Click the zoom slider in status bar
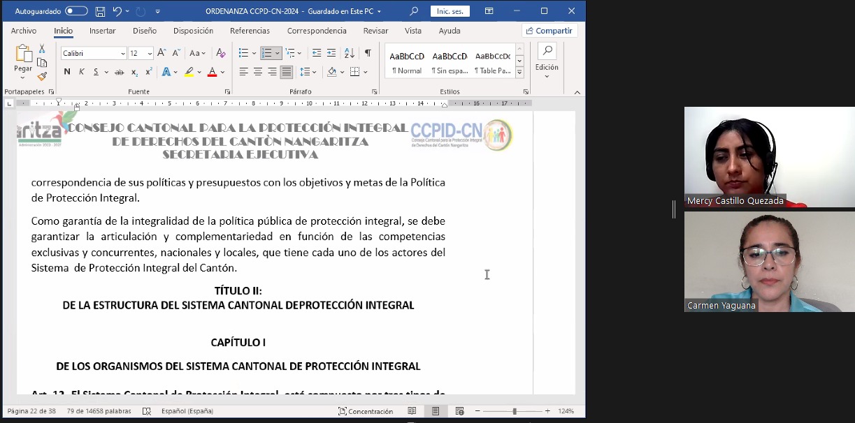Image resolution: width=855 pixels, height=423 pixels. pos(515,411)
